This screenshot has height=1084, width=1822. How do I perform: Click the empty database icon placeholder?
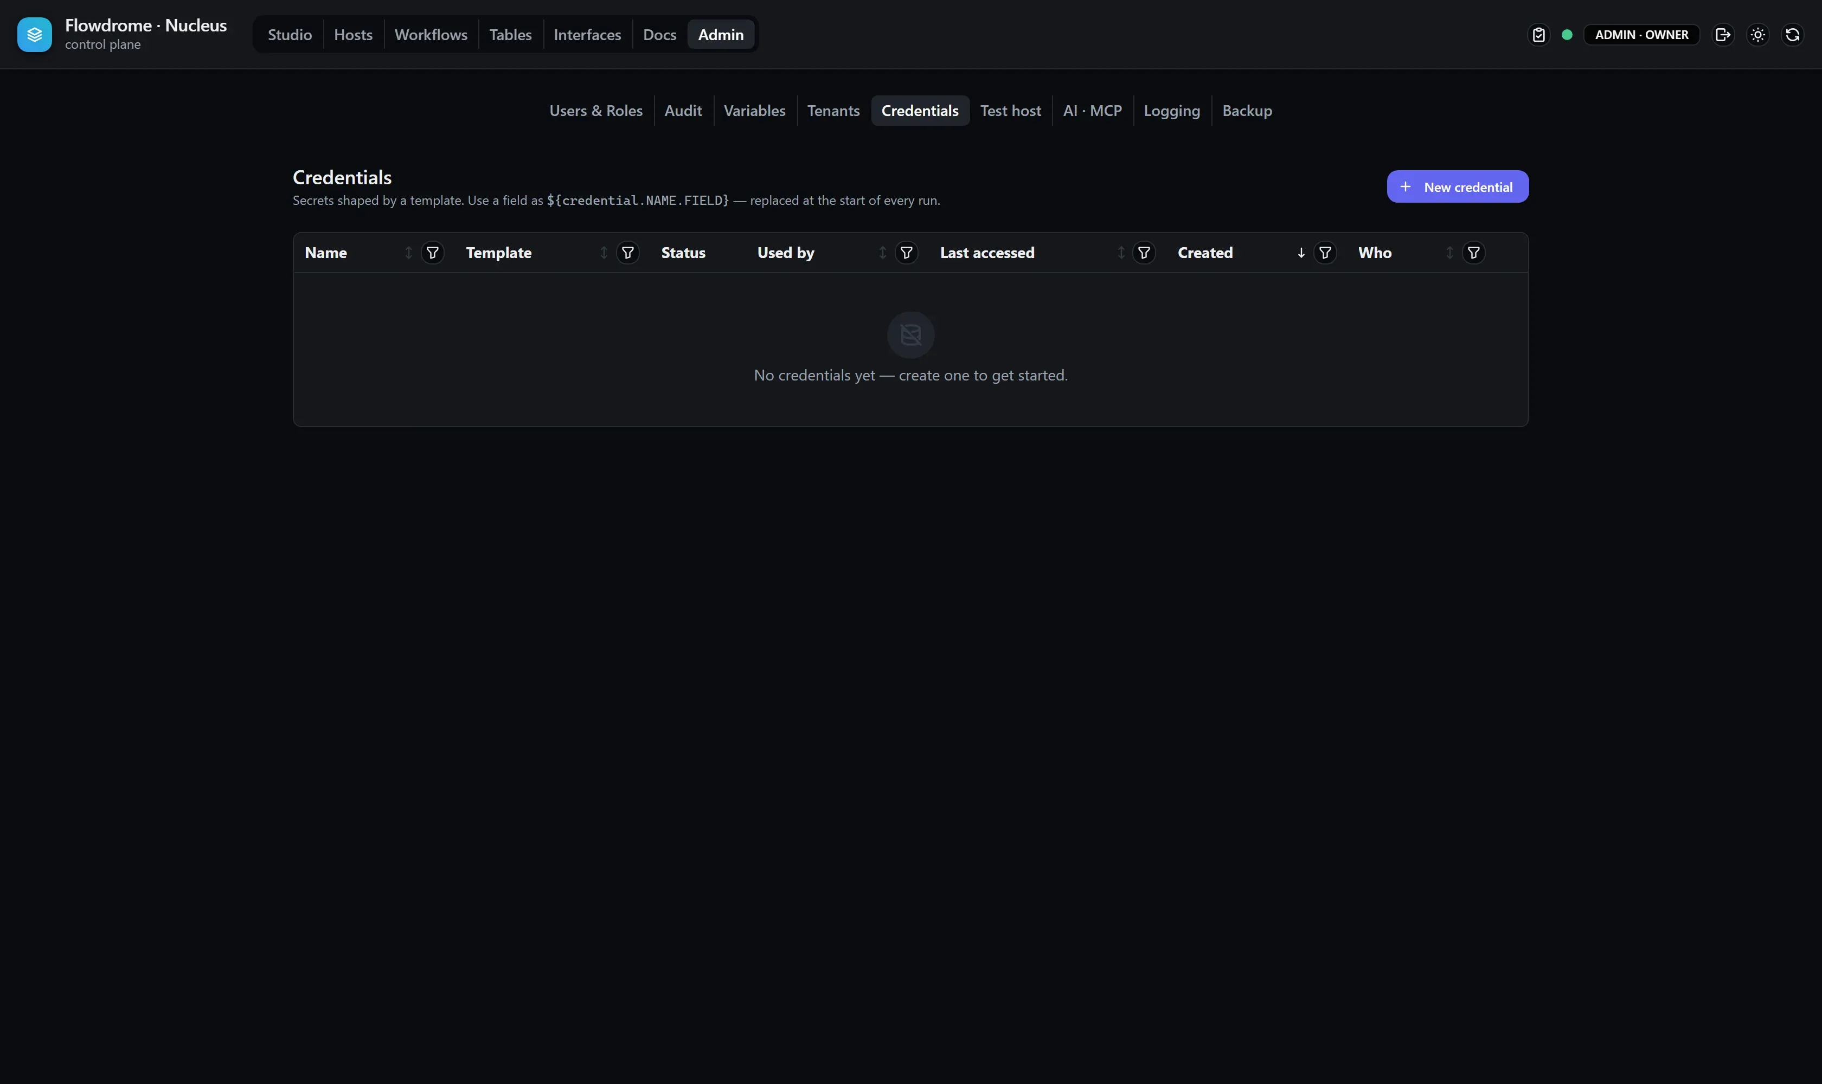click(x=910, y=335)
